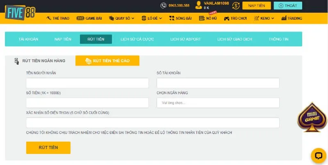Click the bank withdrawal icon
Image resolution: width=328 pixels, height=165 pixels.
(x=17, y=61)
